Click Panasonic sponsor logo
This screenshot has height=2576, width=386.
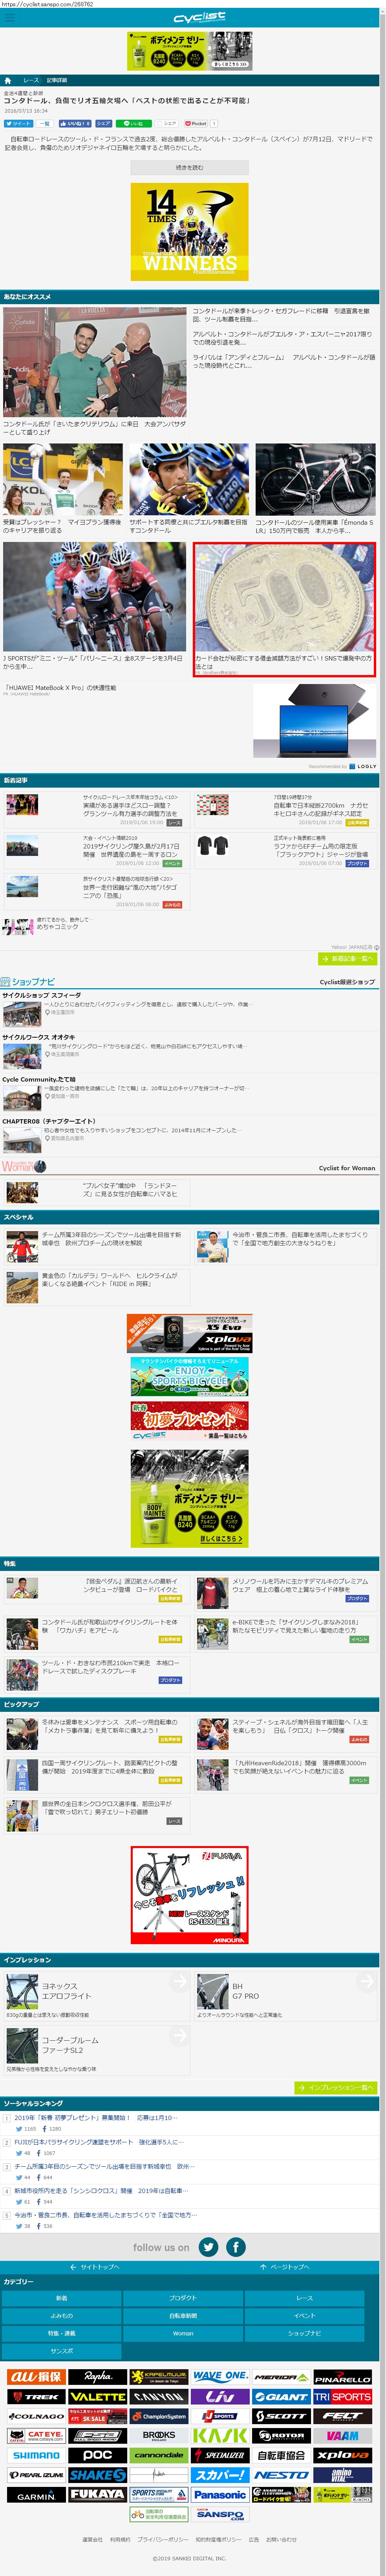pyautogui.click(x=220, y=2495)
